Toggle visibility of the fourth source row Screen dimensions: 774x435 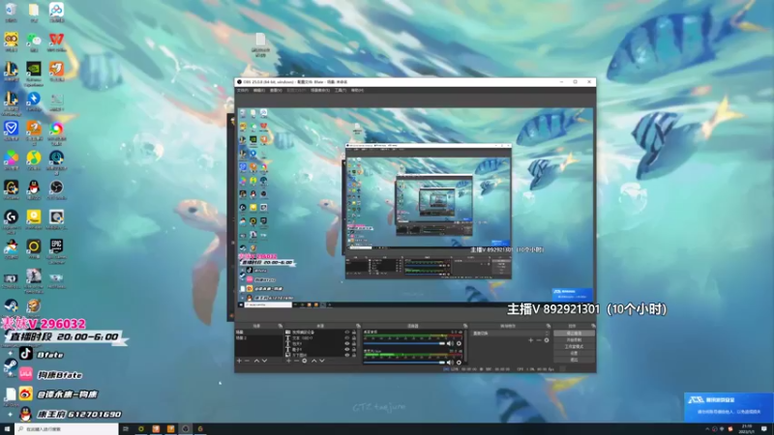tap(347, 349)
